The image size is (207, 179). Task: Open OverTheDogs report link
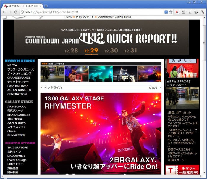[17, 160]
